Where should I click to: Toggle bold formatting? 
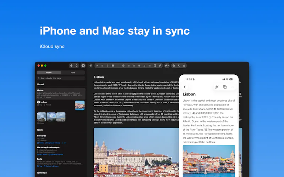click(139, 65)
